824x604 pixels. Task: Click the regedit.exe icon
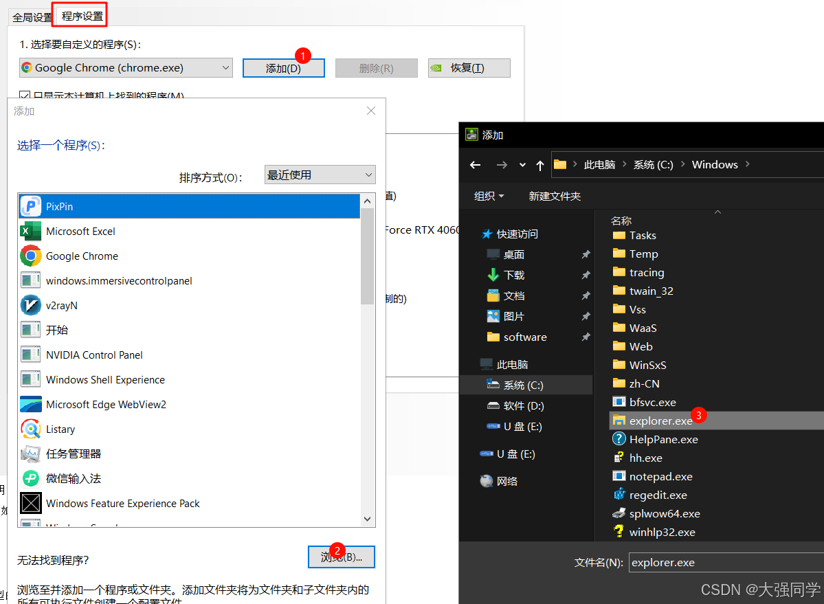click(x=619, y=495)
